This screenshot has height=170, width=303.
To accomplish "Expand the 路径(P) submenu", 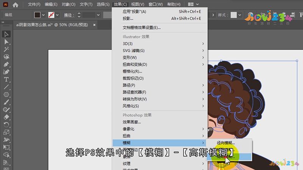I will [x=160, y=85].
